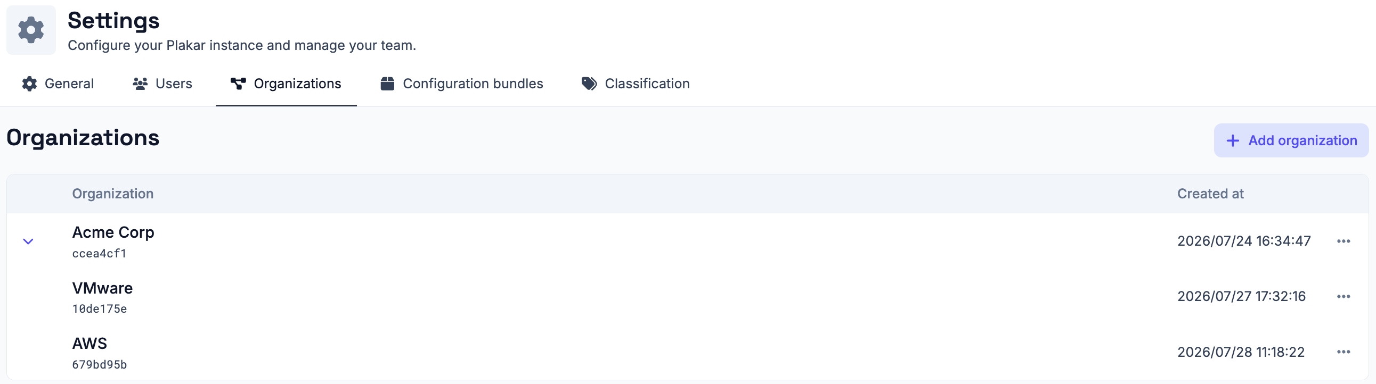Click the Settings gear icon in header
This screenshot has height=384, width=1376.
tap(31, 30)
